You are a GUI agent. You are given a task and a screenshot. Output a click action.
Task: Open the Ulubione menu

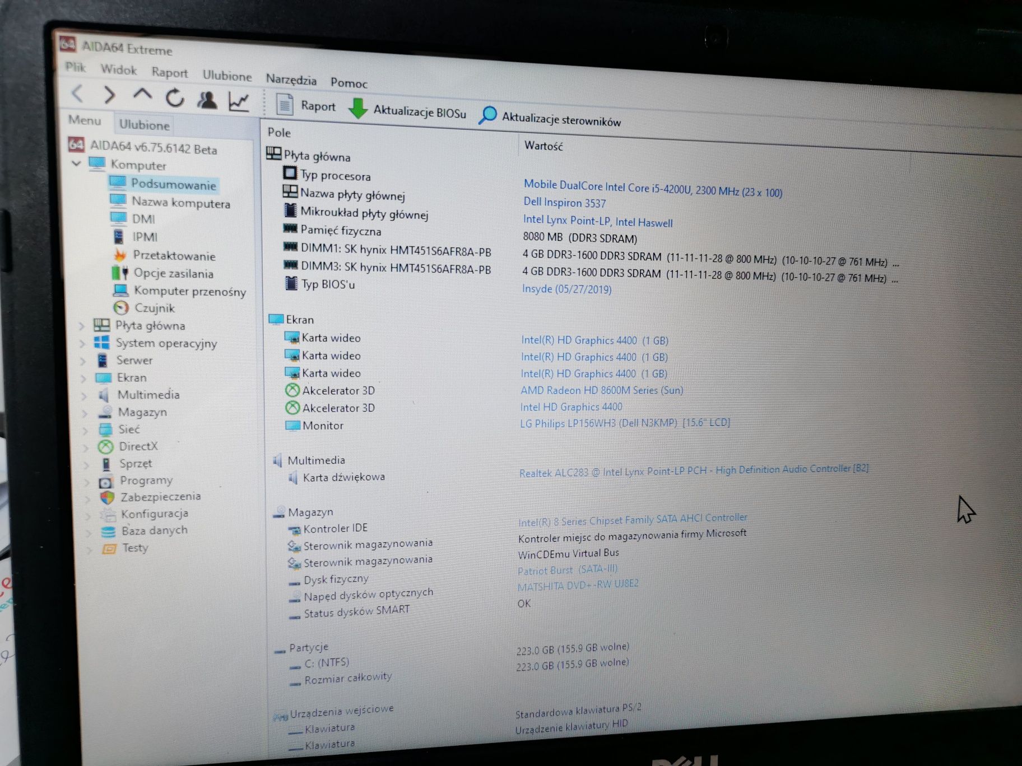point(227,75)
